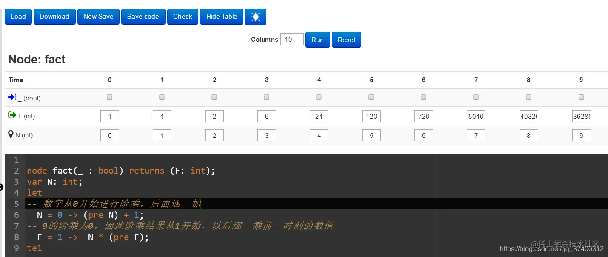Toggle the sun theme icon in toolbar
The height and width of the screenshot is (257, 608).
256,17
